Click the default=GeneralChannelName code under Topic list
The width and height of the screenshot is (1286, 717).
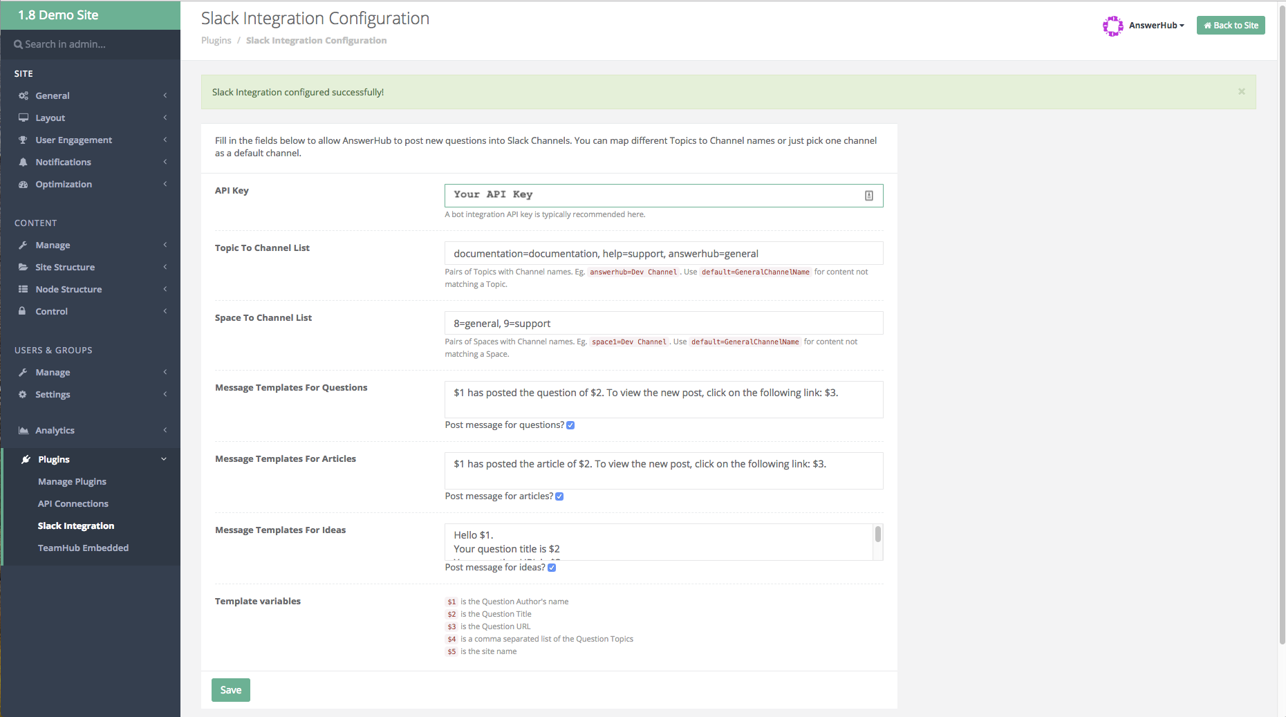click(755, 272)
